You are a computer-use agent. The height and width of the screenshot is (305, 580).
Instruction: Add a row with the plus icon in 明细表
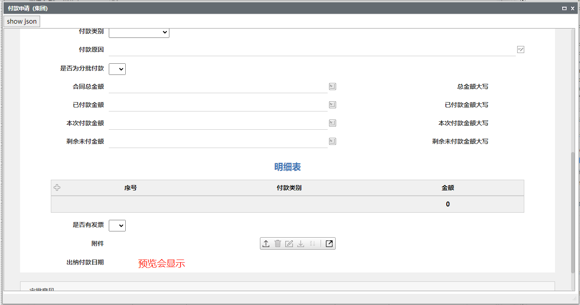point(57,188)
